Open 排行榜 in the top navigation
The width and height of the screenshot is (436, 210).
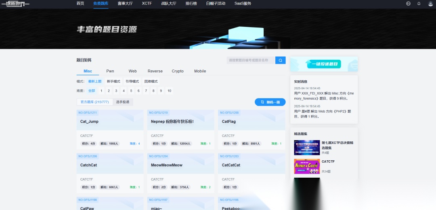pyautogui.click(x=191, y=4)
